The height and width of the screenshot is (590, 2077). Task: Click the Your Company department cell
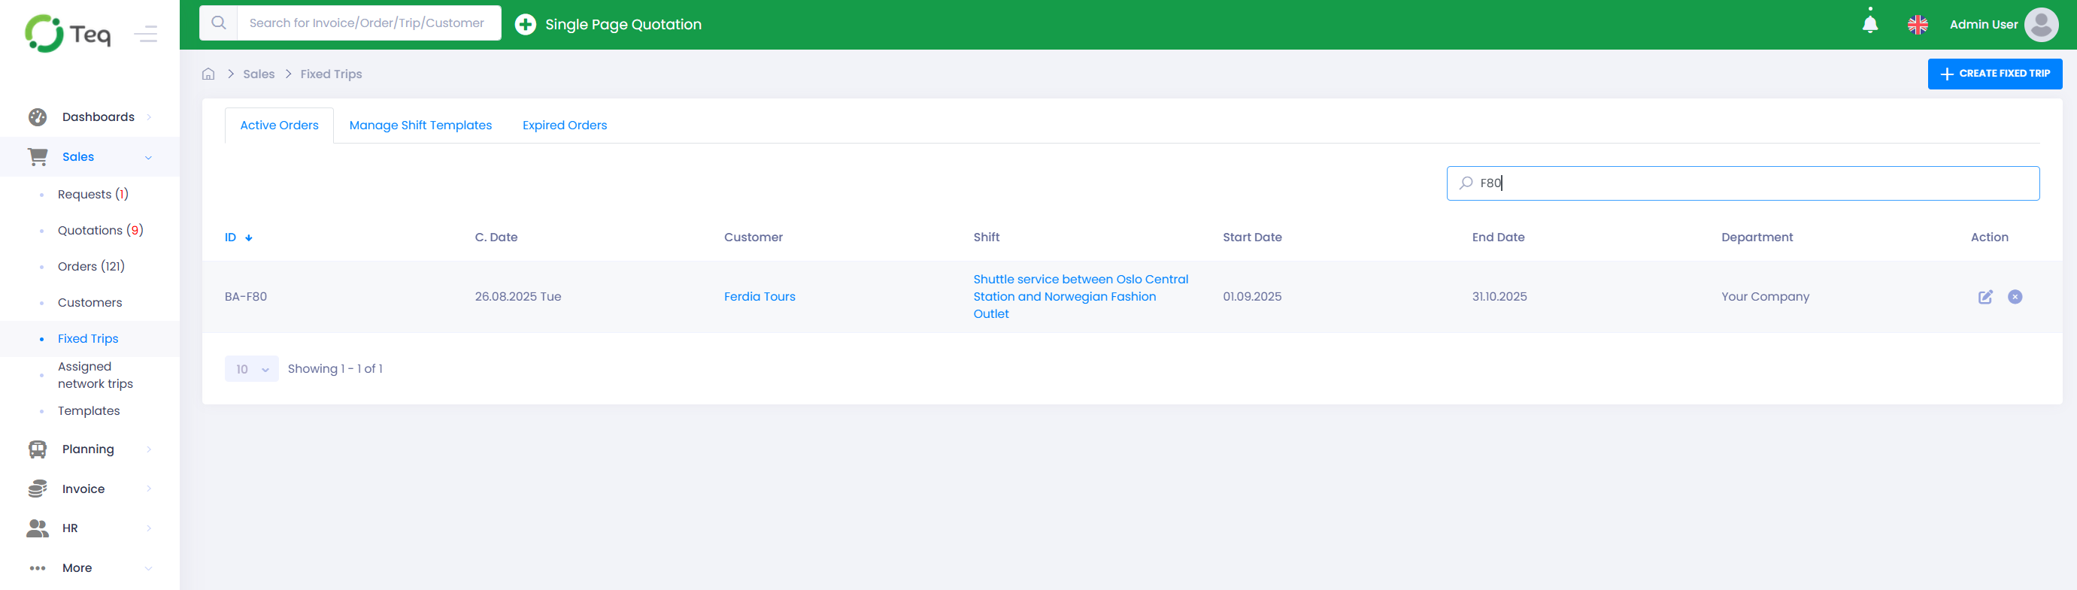point(1765,297)
